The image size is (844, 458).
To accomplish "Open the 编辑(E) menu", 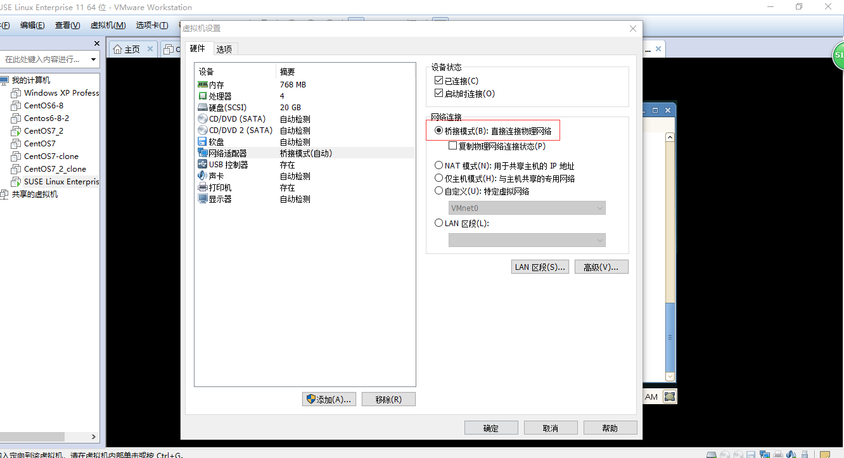I will click(x=32, y=25).
